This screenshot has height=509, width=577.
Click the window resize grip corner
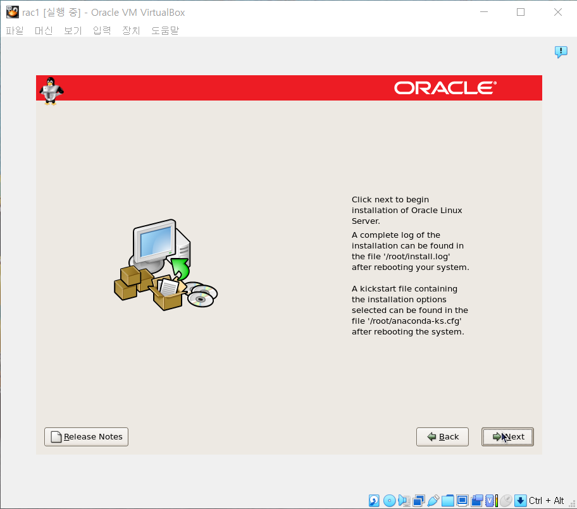click(x=573, y=505)
